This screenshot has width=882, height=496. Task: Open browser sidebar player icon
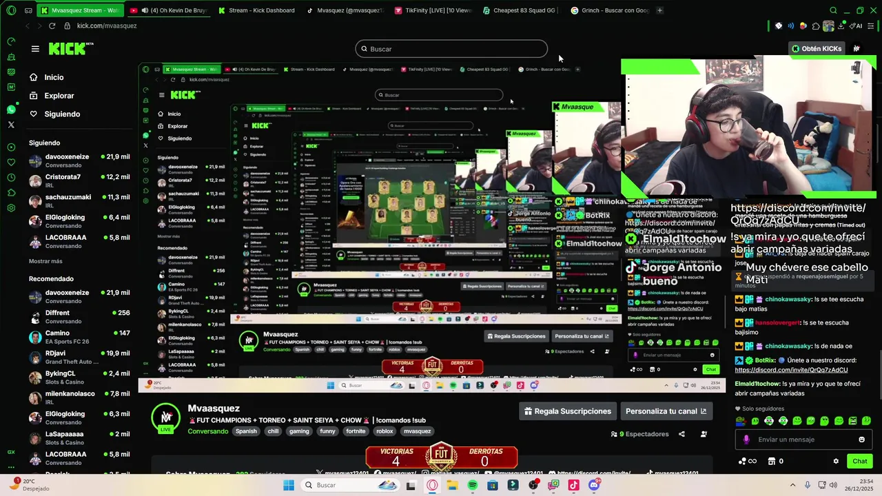click(11, 147)
